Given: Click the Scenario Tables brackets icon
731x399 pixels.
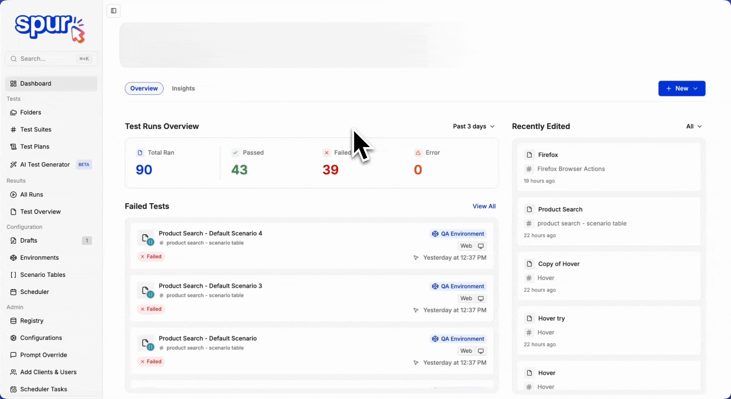Looking at the screenshot, I should (x=13, y=275).
